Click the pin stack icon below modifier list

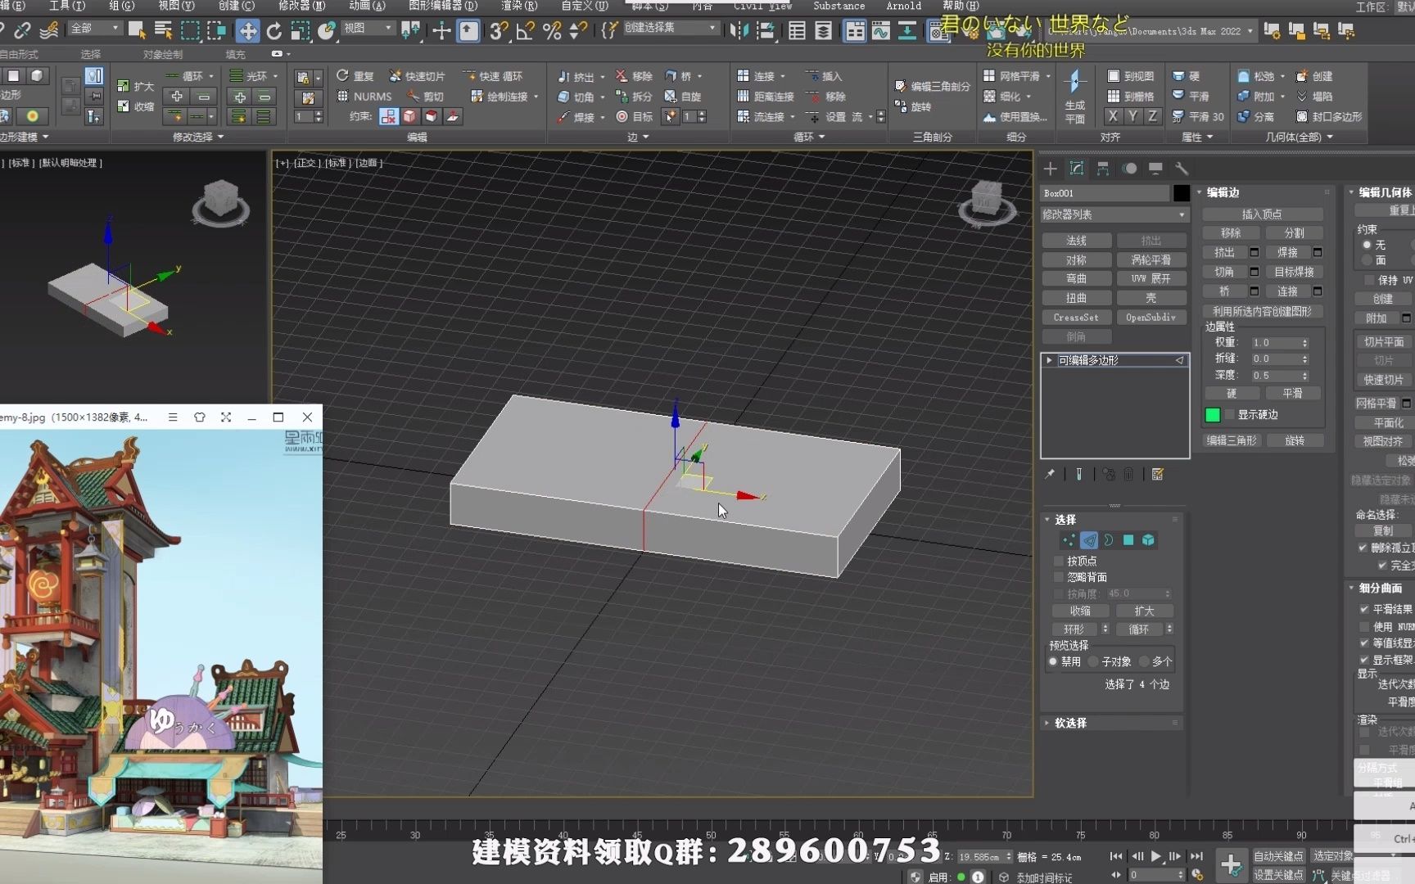coord(1049,474)
